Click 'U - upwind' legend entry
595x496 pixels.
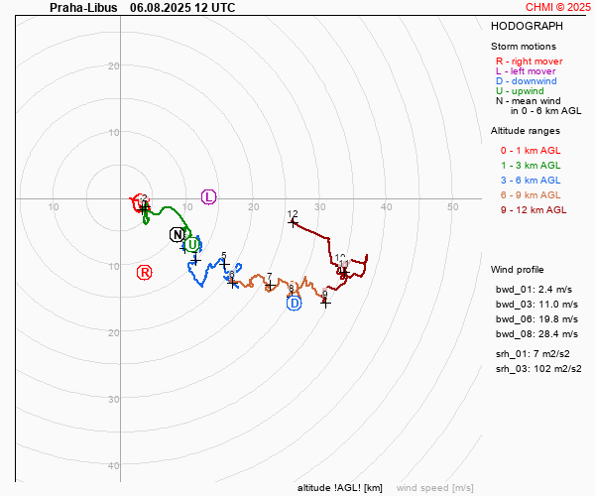click(520, 90)
